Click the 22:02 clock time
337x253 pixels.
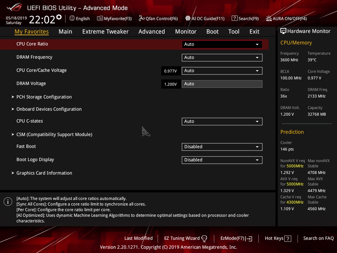pyautogui.click(x=42, y=19)
